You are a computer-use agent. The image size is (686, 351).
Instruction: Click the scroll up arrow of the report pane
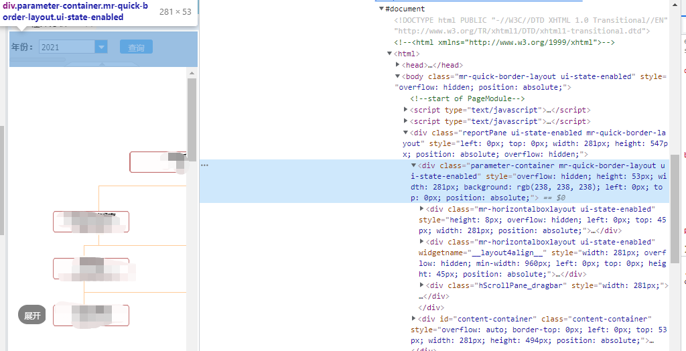pos(192,73)
